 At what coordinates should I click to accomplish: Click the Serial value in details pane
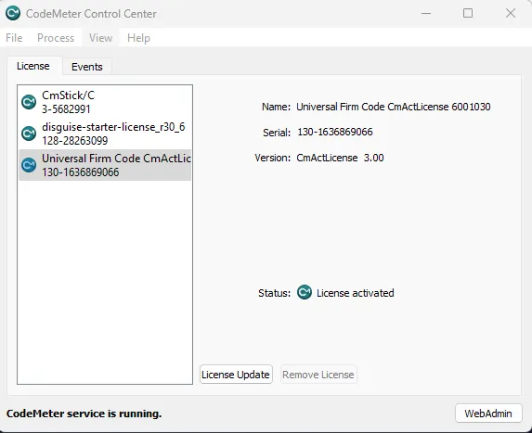click(335, 132)
